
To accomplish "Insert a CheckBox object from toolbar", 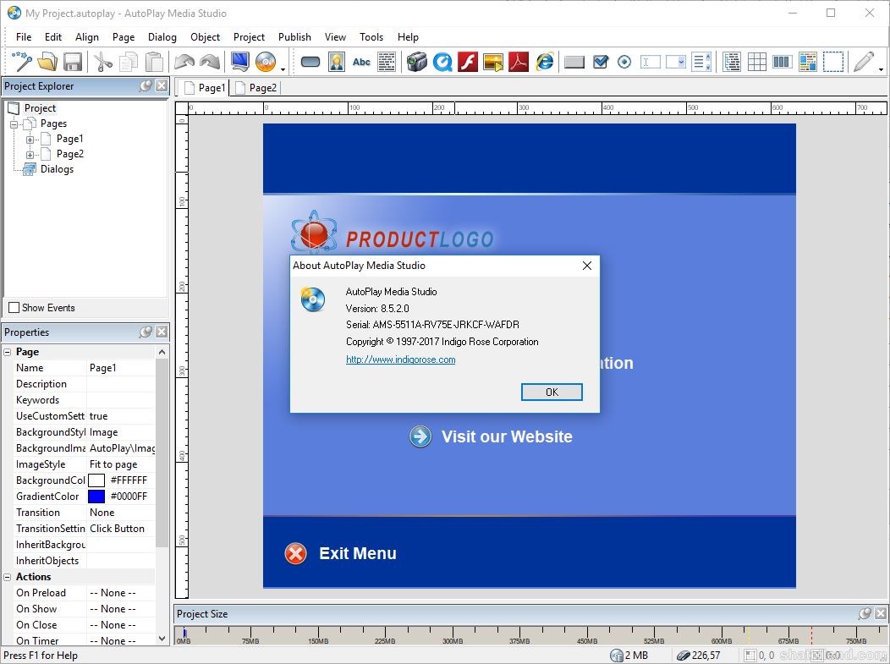I will pos(600,61).
